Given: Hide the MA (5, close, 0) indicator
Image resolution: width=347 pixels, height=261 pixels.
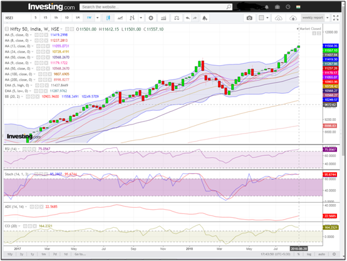Looking at the screenshot, I should pyautogui.click(x=36, y=35).
